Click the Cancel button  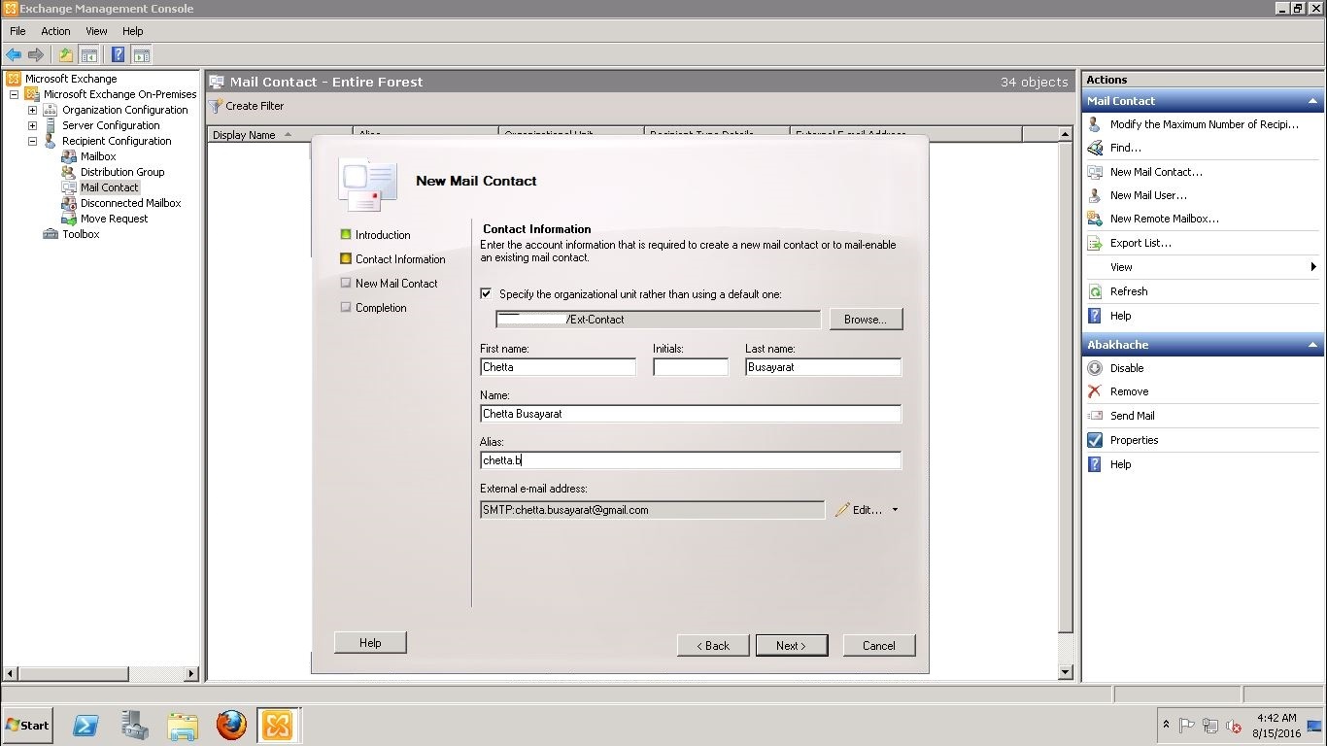tap(879, 645)
